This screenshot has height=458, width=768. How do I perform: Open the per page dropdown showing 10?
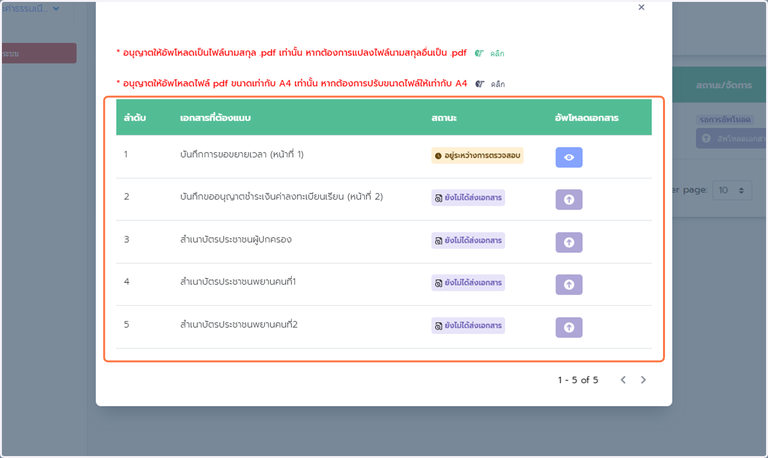[x=733, y=190]
